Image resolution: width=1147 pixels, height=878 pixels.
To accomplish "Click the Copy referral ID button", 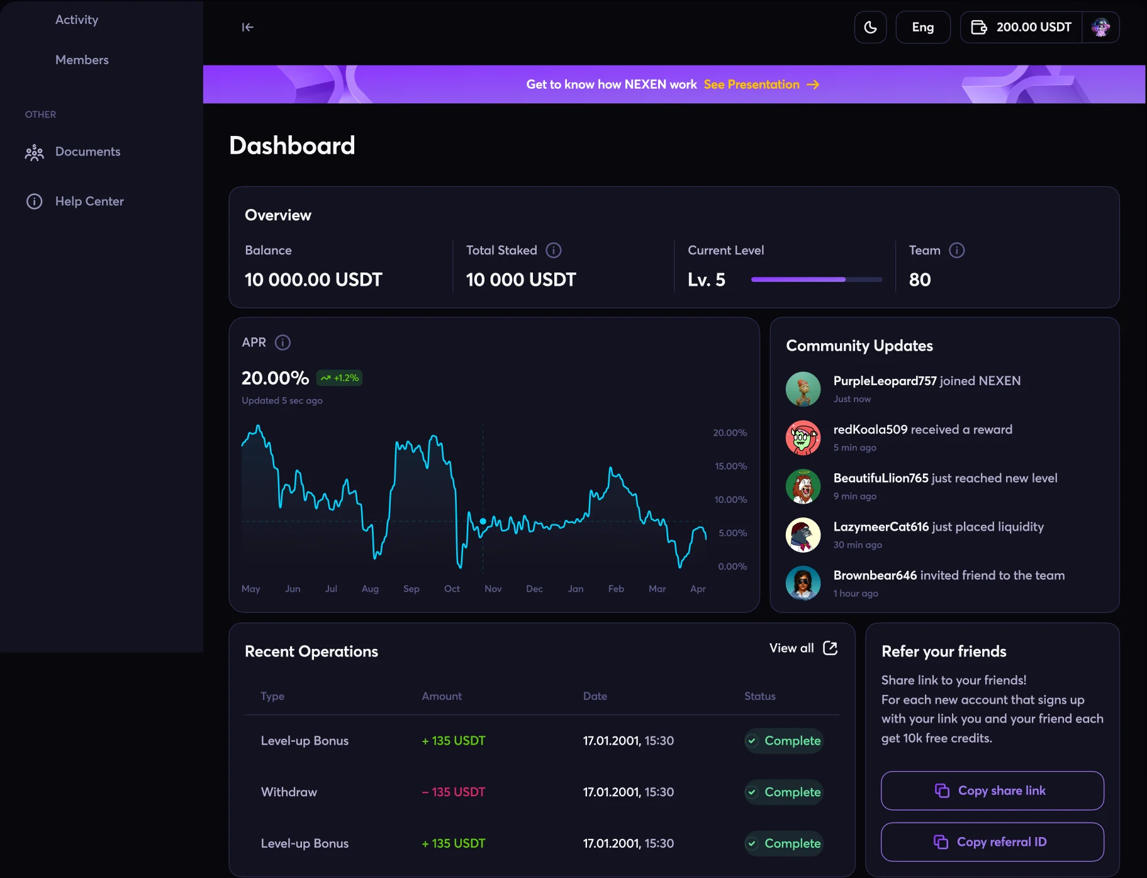I will pos(992,842).
